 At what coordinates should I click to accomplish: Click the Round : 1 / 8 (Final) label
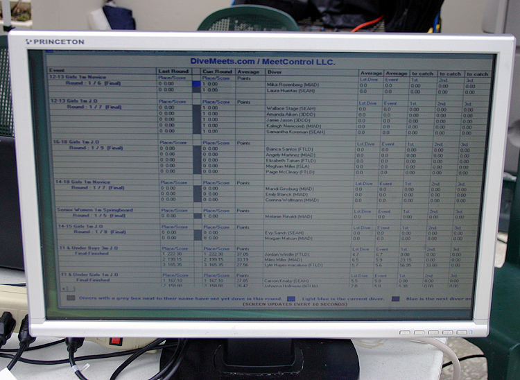[99, 232]
